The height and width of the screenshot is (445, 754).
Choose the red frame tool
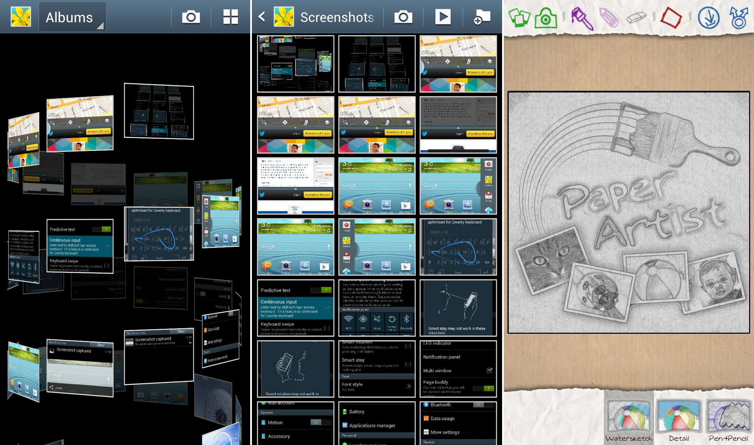(671, 17)
